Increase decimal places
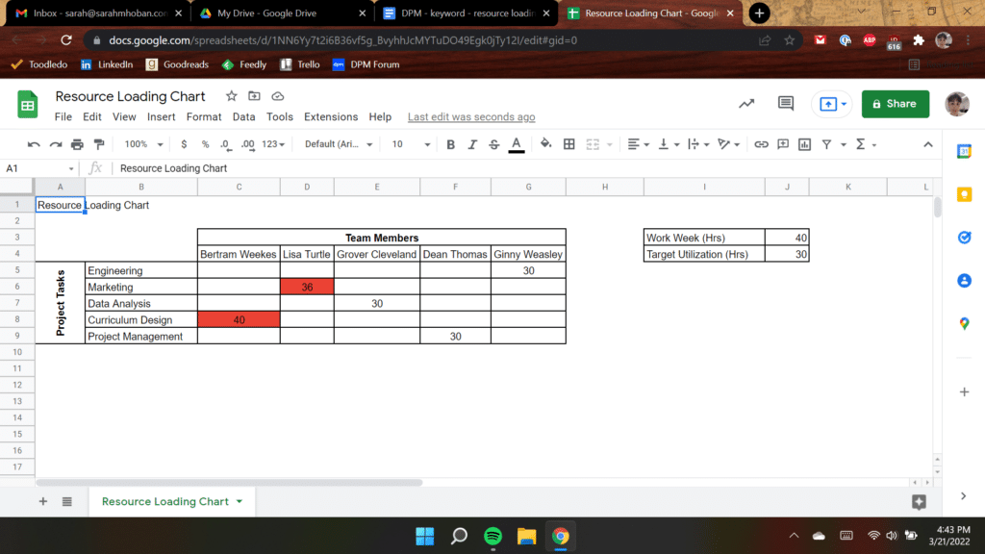985x554 pixels. click(248, 144)
